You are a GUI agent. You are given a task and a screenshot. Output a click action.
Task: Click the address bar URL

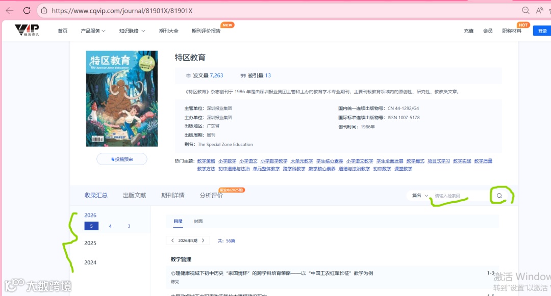coord(122,11)
